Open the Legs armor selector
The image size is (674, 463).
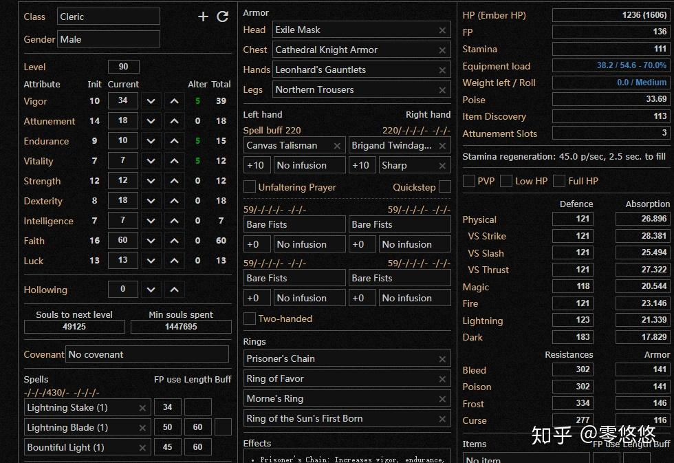(x=362, y=89)
